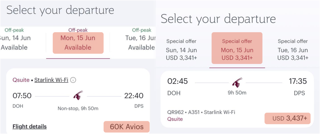Select Mon, 15 Jun priced at USD 3,341+
The width and height of the screenshot is (320, 134).
237,50
